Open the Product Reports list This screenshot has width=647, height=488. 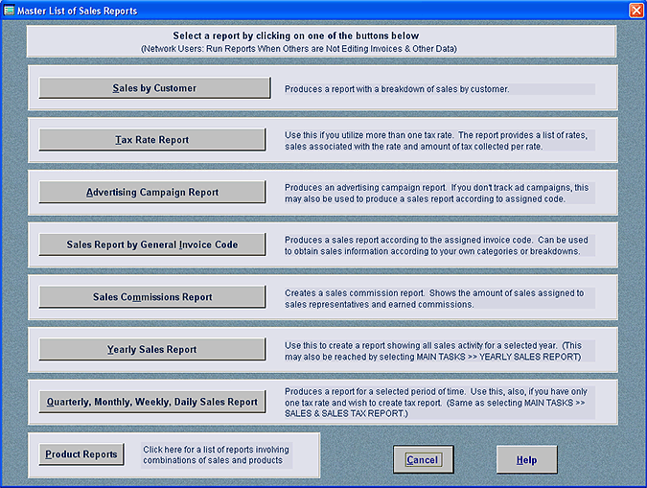81,454
